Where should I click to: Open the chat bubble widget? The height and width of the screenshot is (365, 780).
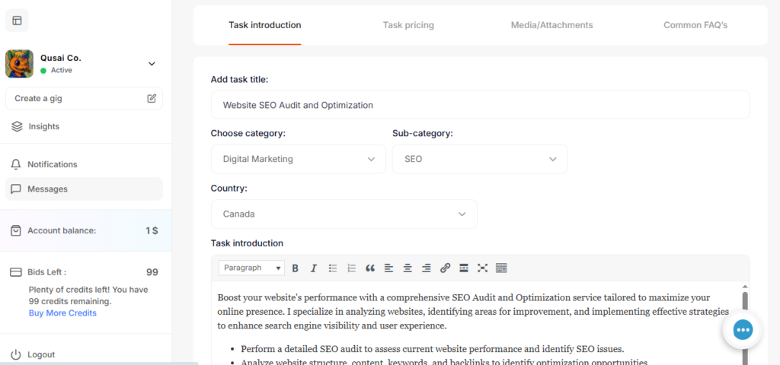[x=743, y=329]
